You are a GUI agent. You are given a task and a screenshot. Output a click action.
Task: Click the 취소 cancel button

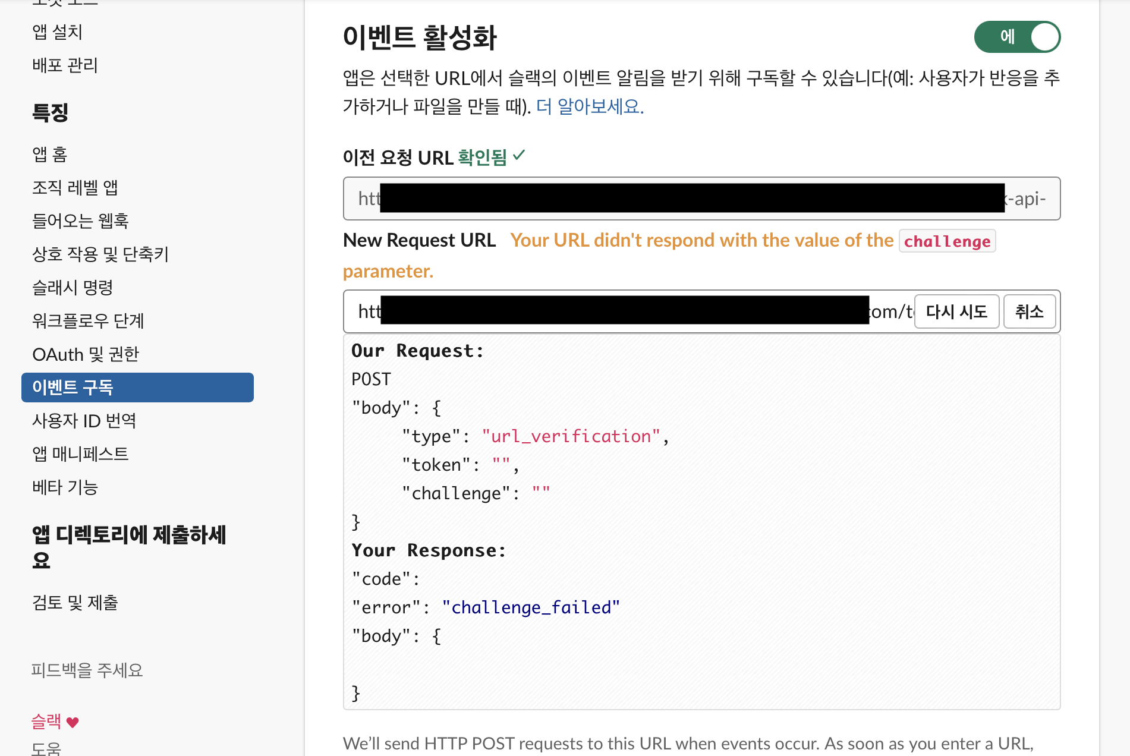1029,311
